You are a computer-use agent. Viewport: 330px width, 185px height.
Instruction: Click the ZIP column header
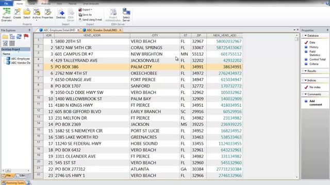(x=199, y=35)
